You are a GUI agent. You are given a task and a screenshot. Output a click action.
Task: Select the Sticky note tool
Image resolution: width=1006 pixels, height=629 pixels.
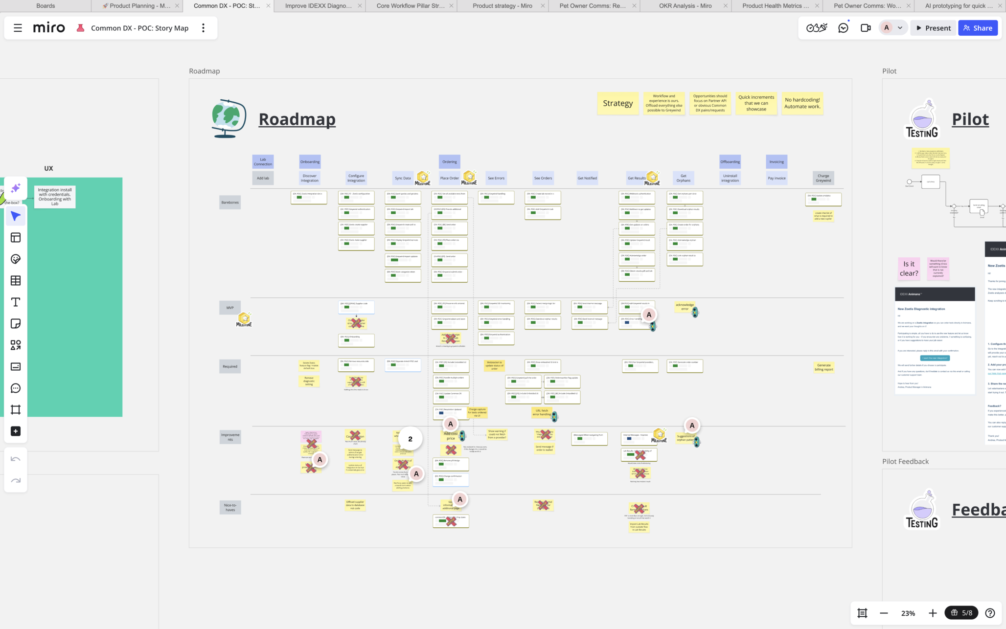coord(16,324)
